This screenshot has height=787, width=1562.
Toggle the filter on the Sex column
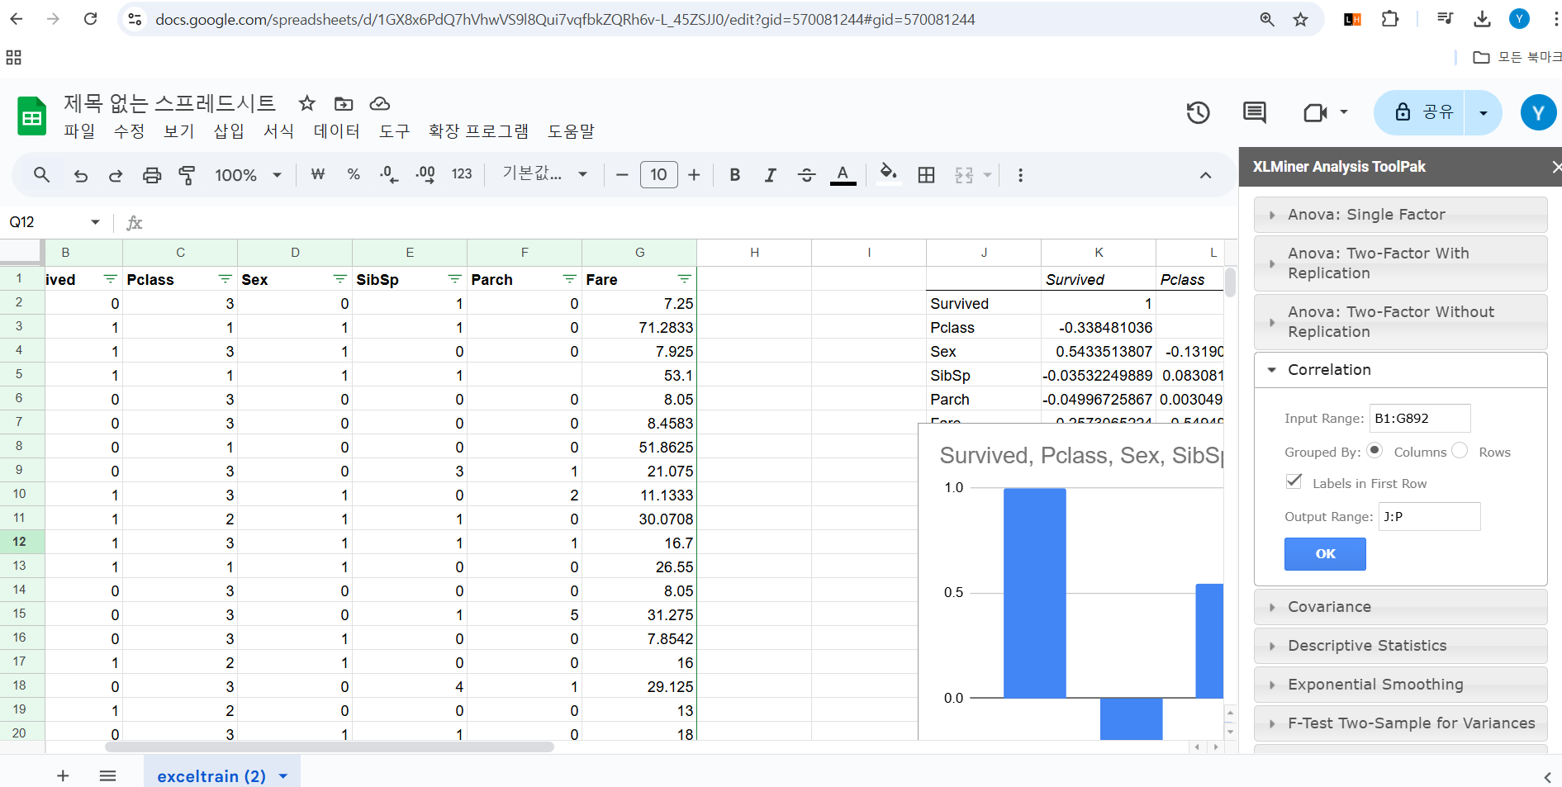(339, 279)
